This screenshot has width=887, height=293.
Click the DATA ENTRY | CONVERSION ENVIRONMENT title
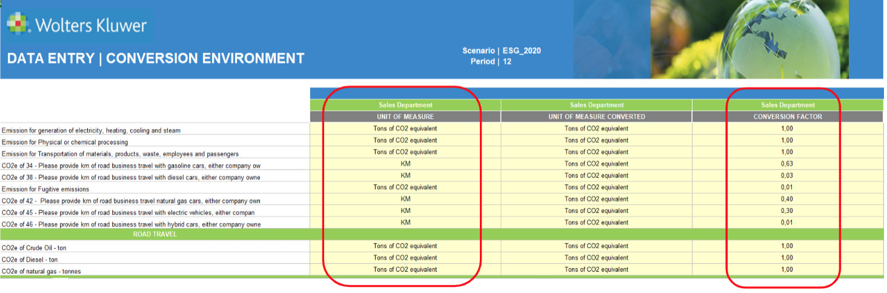click(x=156, y=59)
